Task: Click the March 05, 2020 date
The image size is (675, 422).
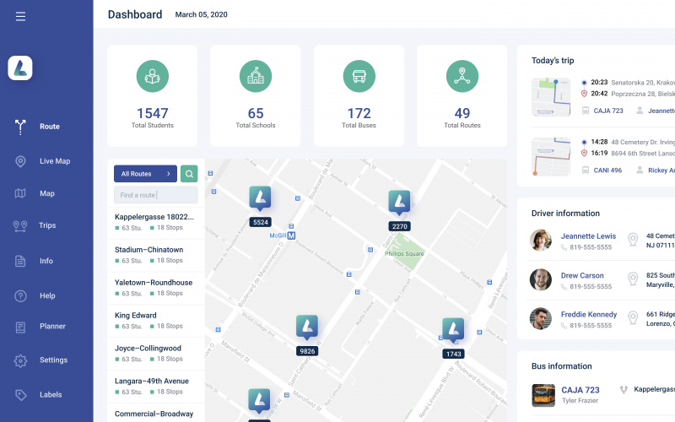Action: click(x=201, y=14)
